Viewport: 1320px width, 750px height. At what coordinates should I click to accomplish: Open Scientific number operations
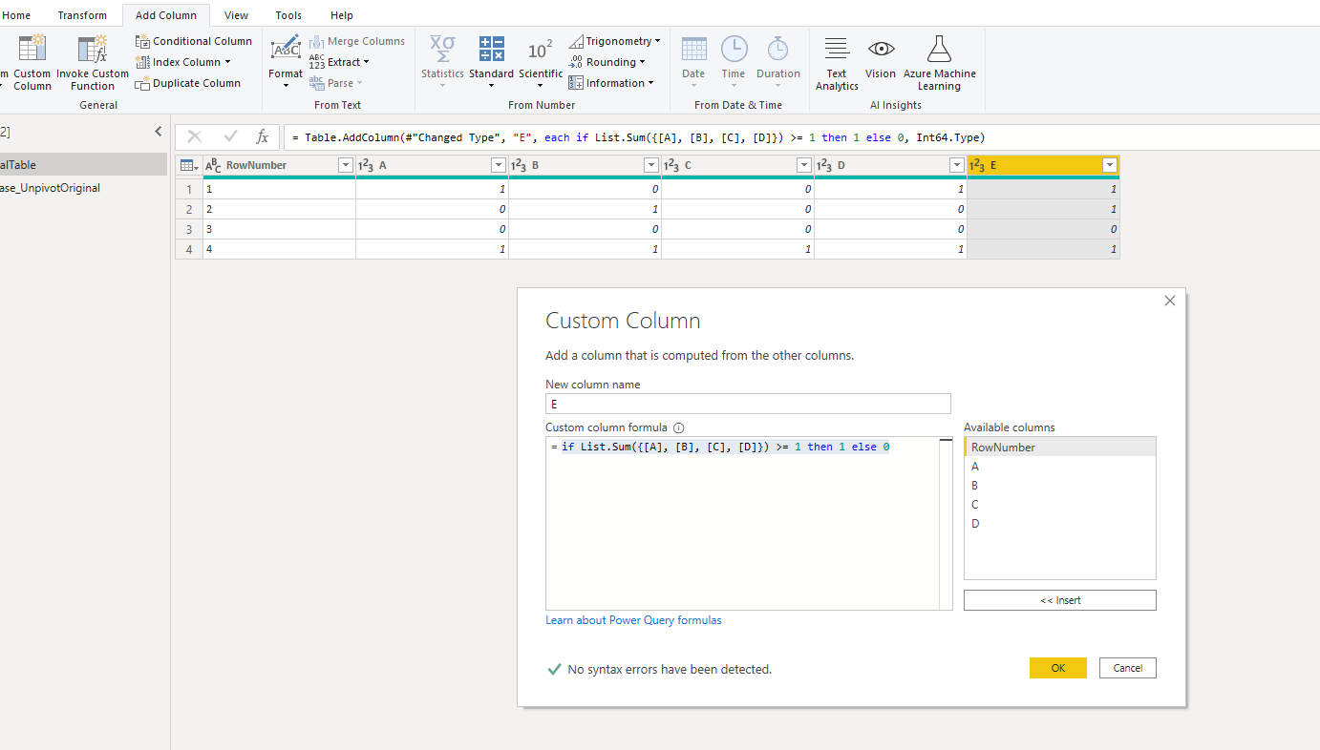click(x=541, y=62)
